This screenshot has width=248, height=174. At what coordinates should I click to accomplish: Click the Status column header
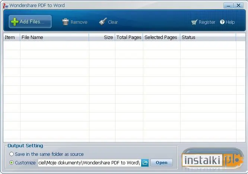click(x=208, y=37)
